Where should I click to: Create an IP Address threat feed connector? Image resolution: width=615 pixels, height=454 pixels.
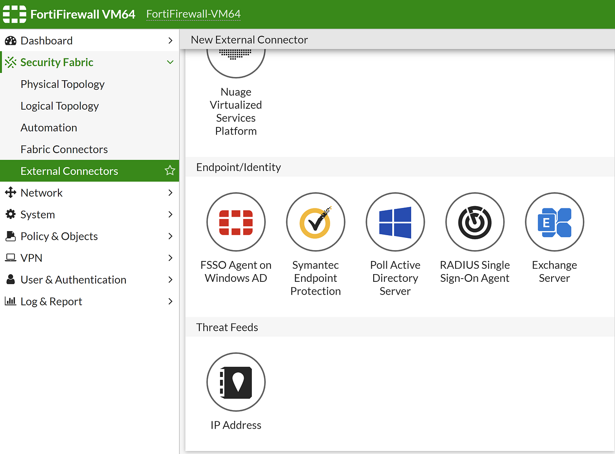coord(236,382)
